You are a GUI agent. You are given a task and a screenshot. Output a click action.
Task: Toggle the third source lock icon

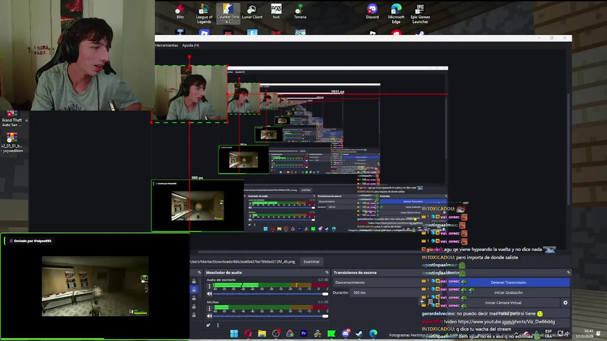tap(193, 298)
